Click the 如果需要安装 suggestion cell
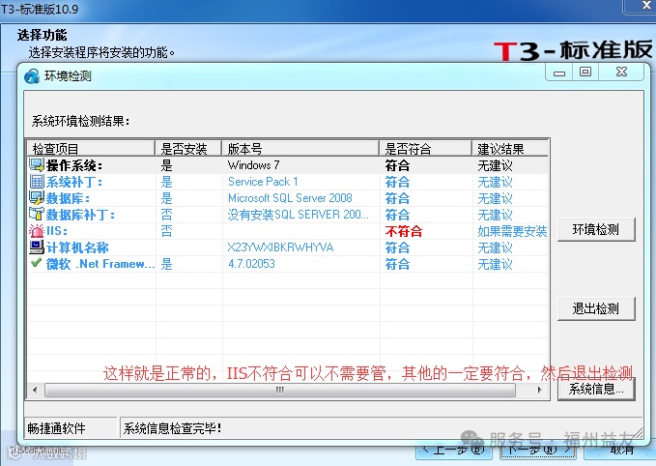656x466 pixels. (x=512, y=231)
